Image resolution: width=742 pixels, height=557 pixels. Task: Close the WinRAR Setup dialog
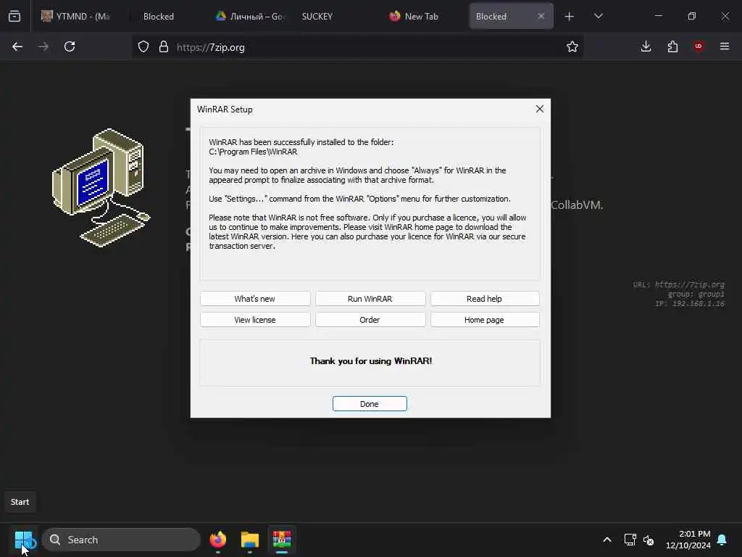click(539, 109)
